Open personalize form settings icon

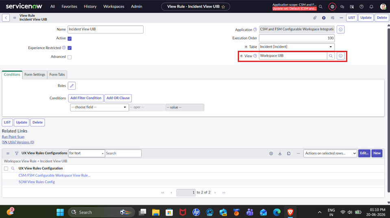click(333, 17)
